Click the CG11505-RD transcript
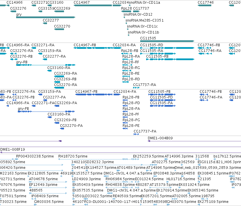Screen dimensions: 241x206 click(x=167, y=48)
